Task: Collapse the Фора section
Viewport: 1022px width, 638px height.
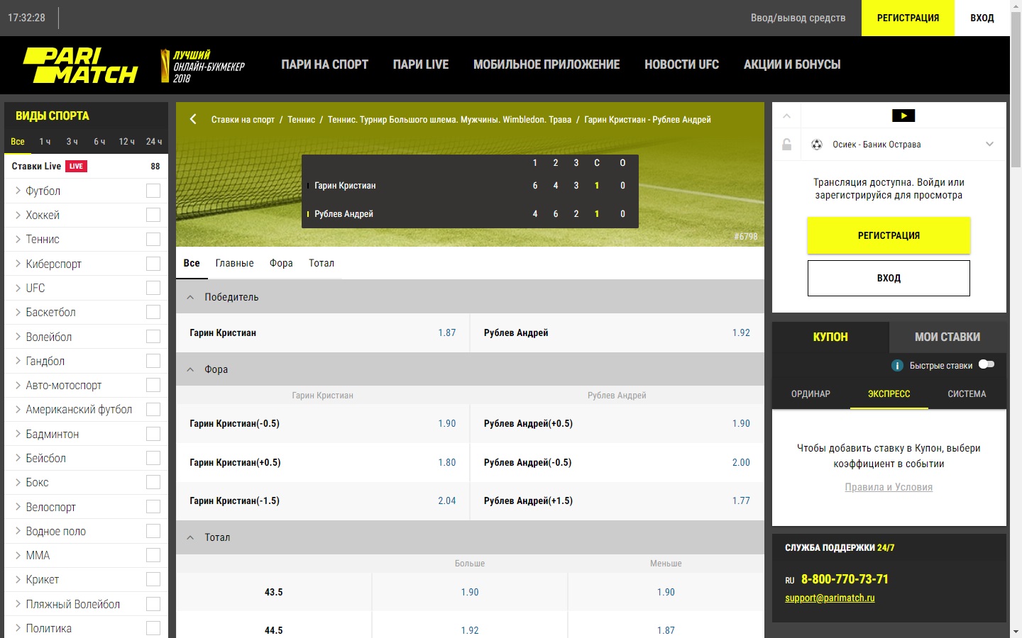Action: pyautogui.click(x=190, y=369)
